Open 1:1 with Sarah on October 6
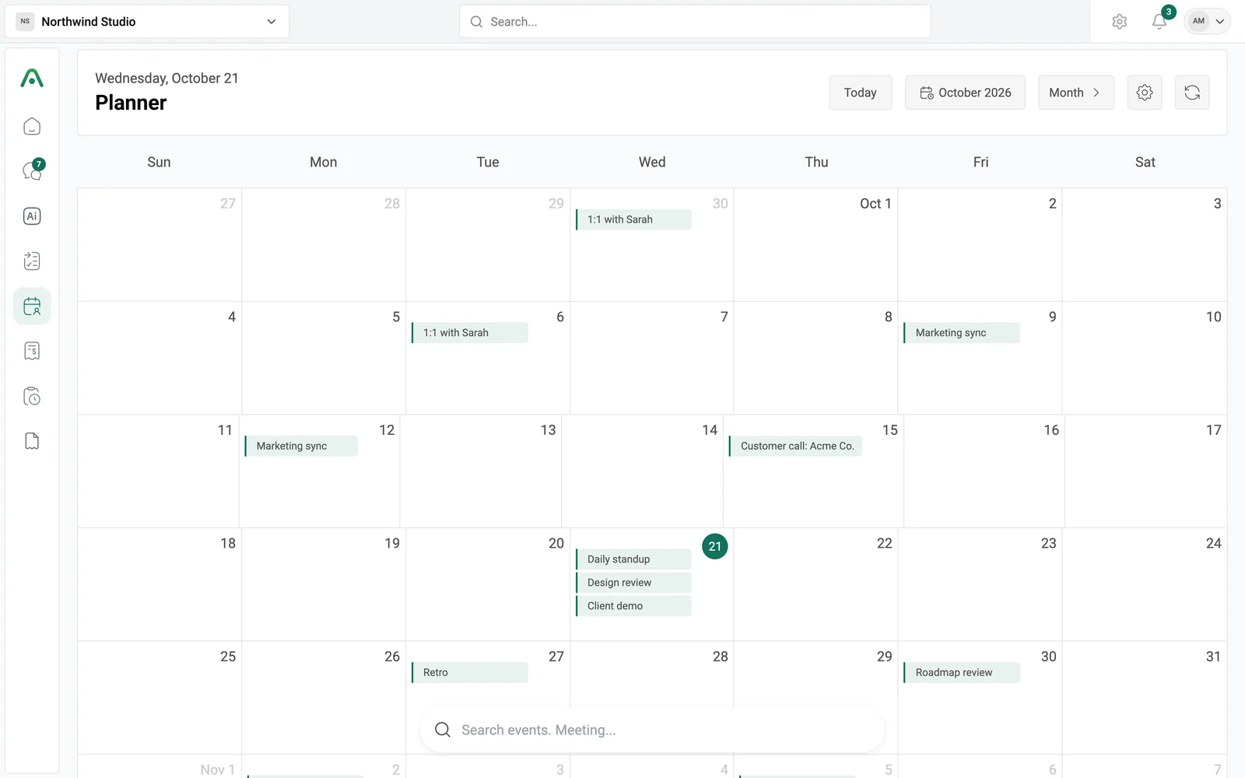This screenshot has height=778, width=1245. click(469, 333)
